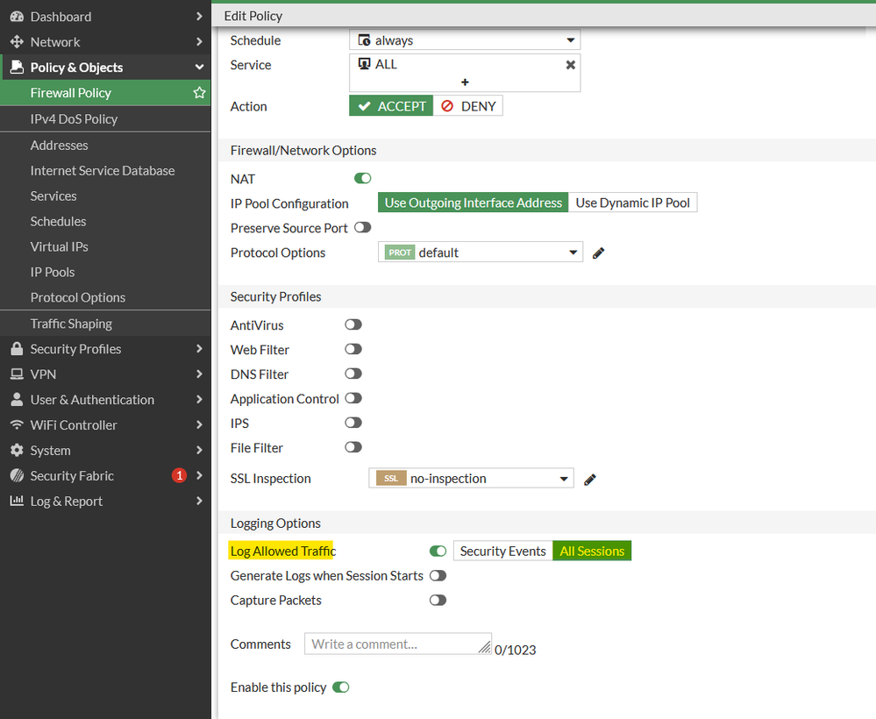The height and width of the screenshot is (719, 876).
Task: Collapse the Policy & Objects section
Action: click(x=199, y=67)
